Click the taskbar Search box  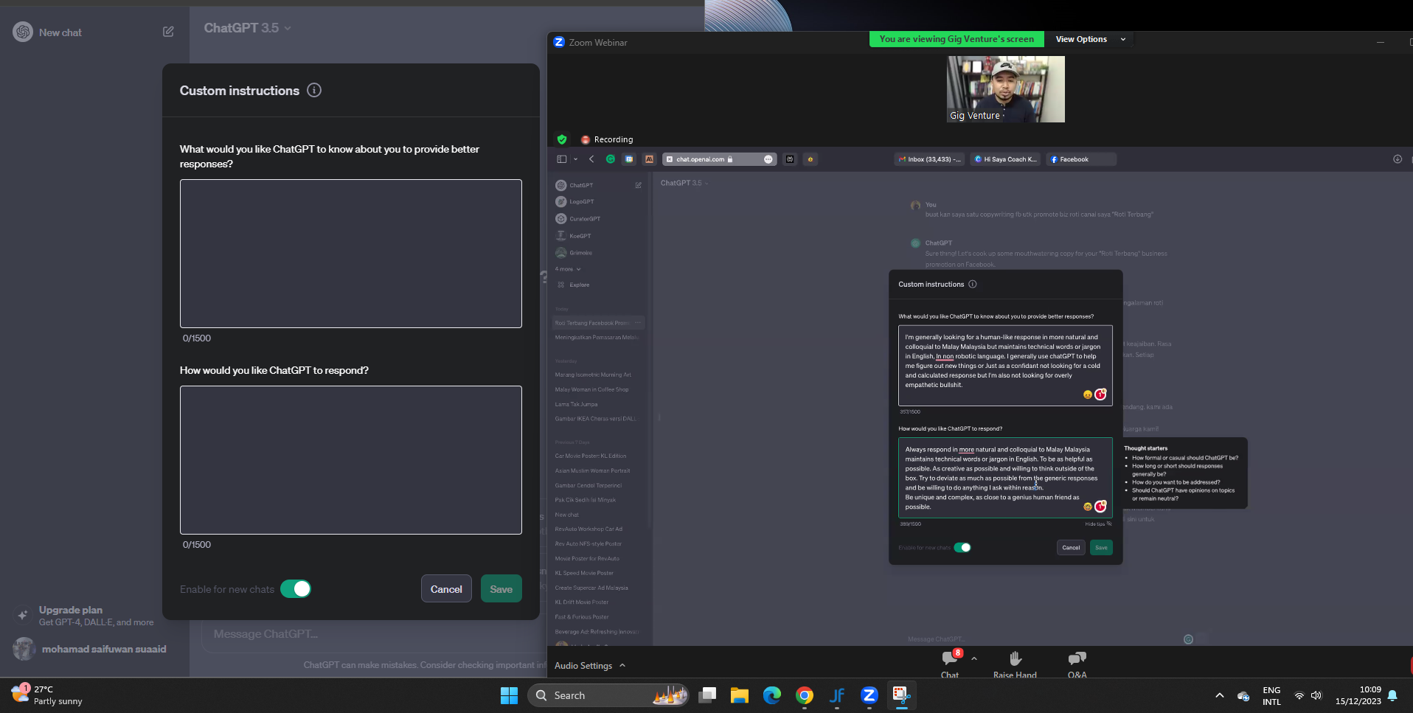click(608, 695)
